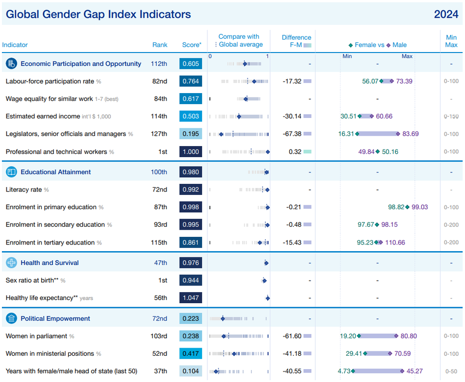Click the Min Max column header
The height and width of the screenshot is (382, 465).
[451, 41]
